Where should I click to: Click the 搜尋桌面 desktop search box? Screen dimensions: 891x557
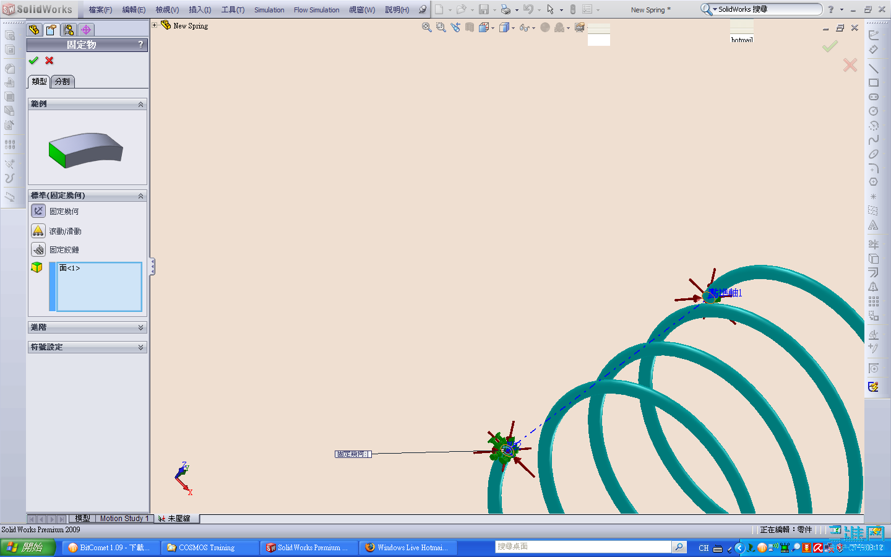point(583,547)
